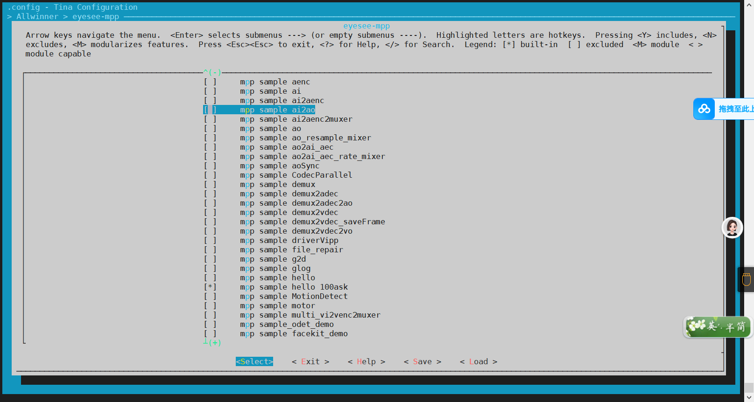Open the Help button
Image resolution: width=754 pixels, height=402 pixels.
[366, 361]
